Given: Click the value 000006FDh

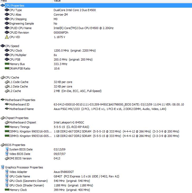Looking at the screenshot, I should 61,33.
